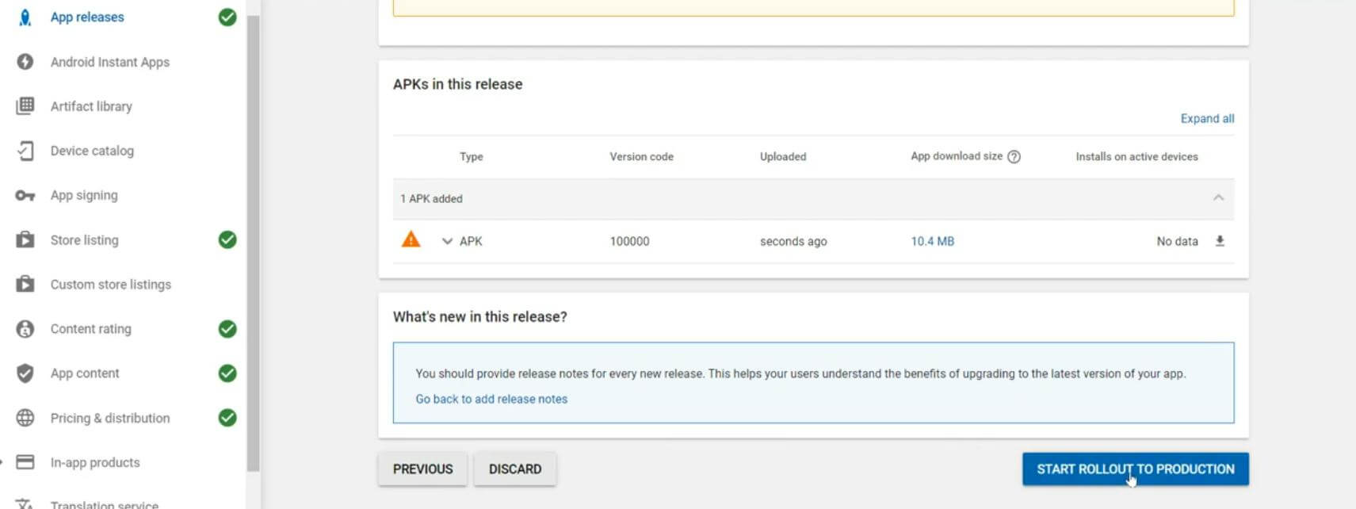
Task: Click the App download size help icon
Action: coord(1014,157)
